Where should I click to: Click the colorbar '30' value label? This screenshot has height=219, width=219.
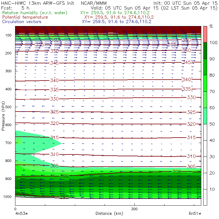pos(212,157)
